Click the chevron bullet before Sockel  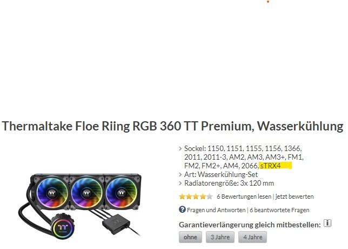[x=180, y=148]
